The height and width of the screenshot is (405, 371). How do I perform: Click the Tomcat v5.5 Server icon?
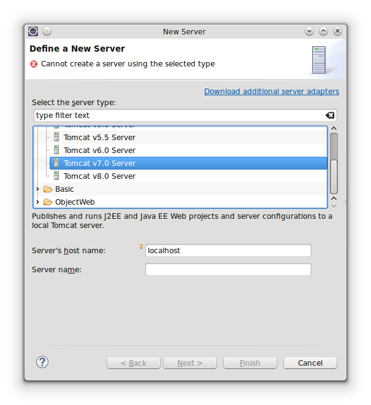pyautogui.click(x=56, y=137)
